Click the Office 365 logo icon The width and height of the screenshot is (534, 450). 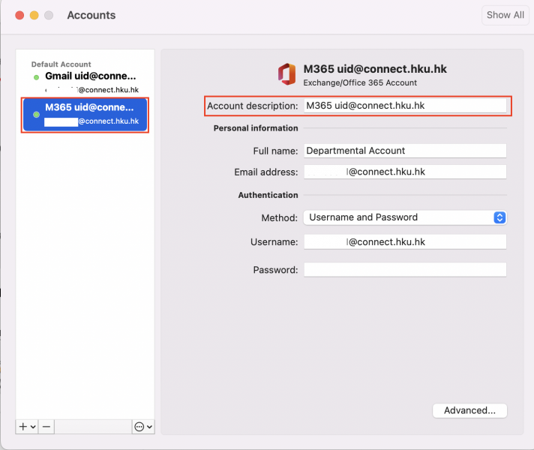coord(286,74)
